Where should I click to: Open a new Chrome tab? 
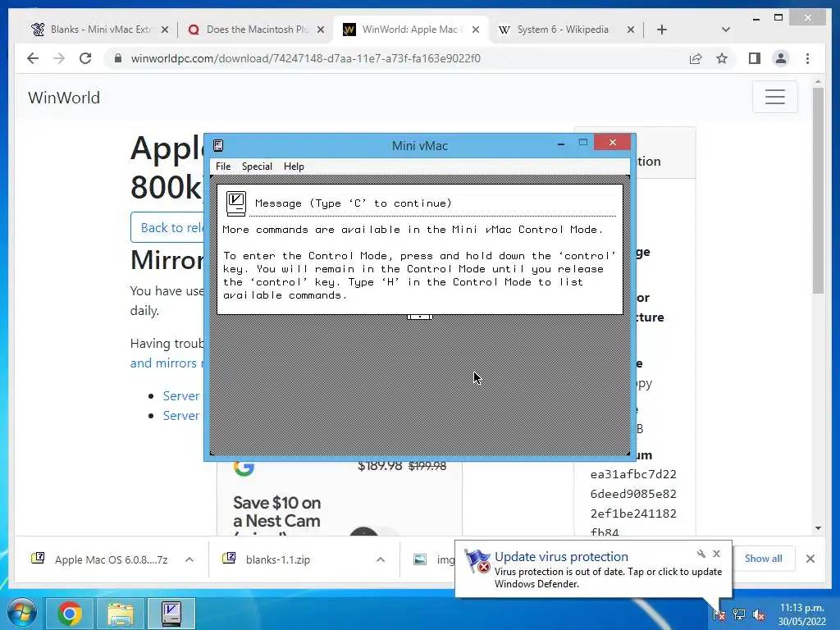click(662, 30)
